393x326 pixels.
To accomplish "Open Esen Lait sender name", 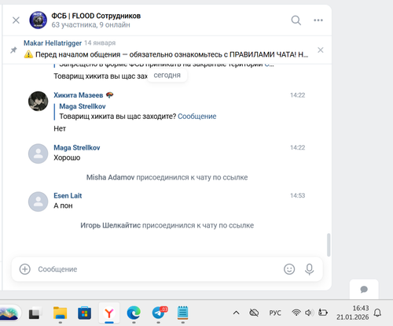I will (x=68, y=195).
